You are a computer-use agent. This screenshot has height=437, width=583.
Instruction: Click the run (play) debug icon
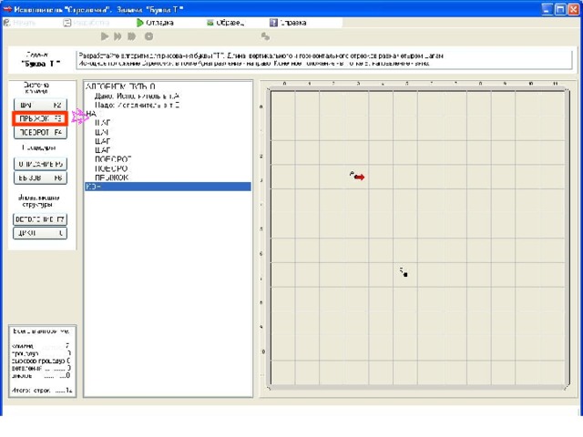click(x=105, y=36)
